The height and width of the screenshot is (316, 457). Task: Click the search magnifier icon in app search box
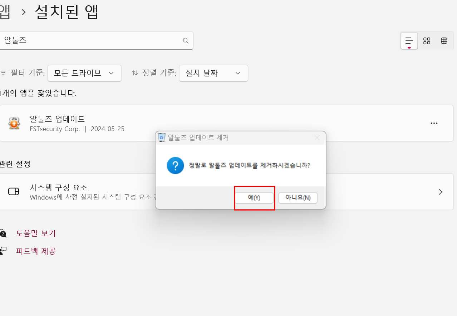[x=186, y=41]
